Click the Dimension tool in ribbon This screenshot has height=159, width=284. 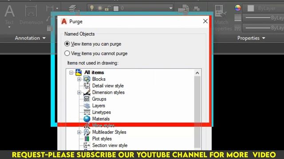[x=31, y=15]
